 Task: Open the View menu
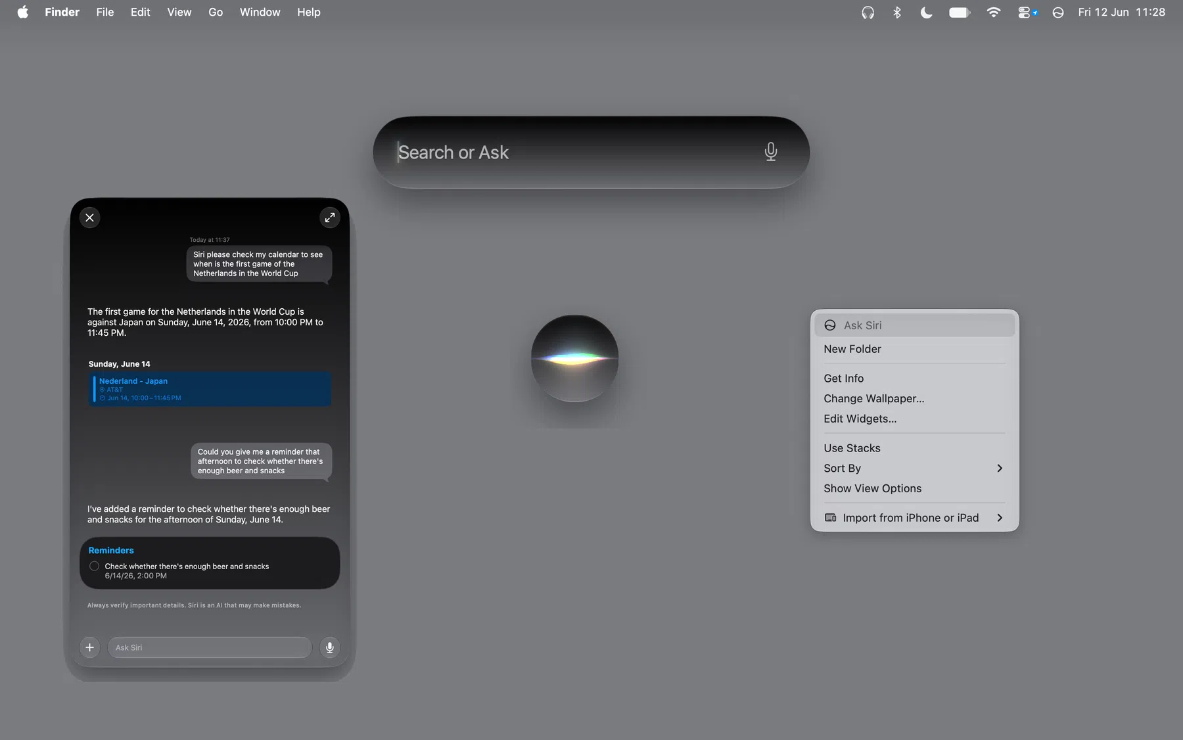(179, 12)
